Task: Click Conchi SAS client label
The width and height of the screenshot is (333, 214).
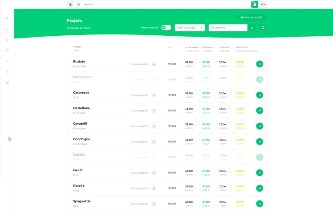Action: click(80, 144)
